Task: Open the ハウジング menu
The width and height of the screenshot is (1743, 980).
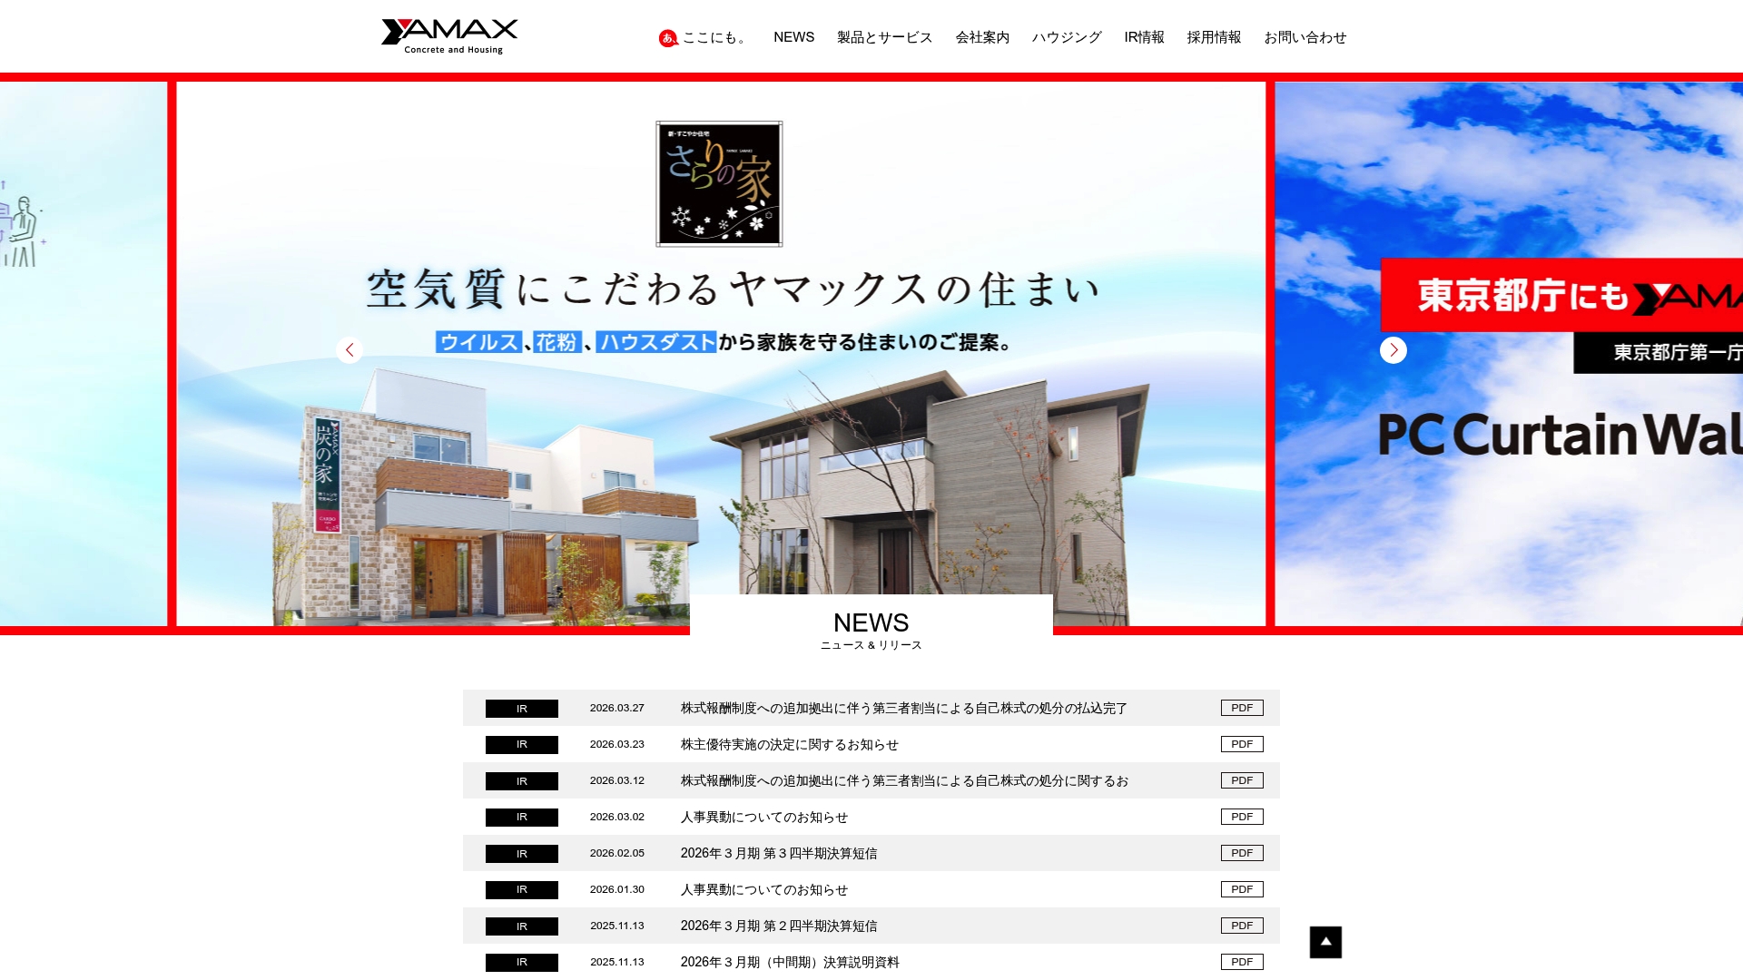Action: click(1067, 37)
